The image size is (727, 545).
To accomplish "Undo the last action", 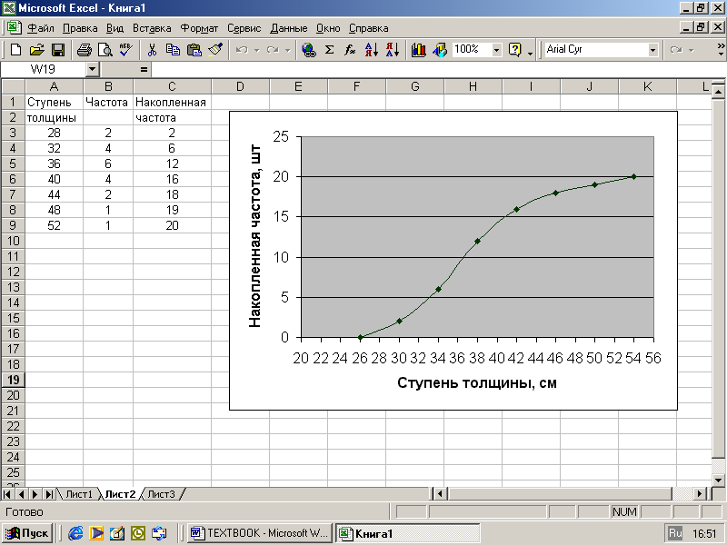I will click(x=242, y=50).
